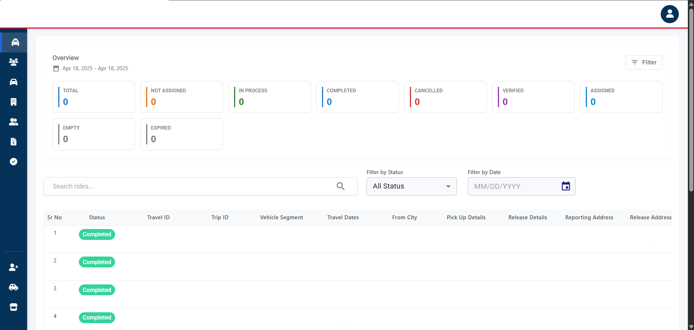Open the driver car icon at sidebar bottom
This screenshot has height=330, width=694.
tap(14, 287)
